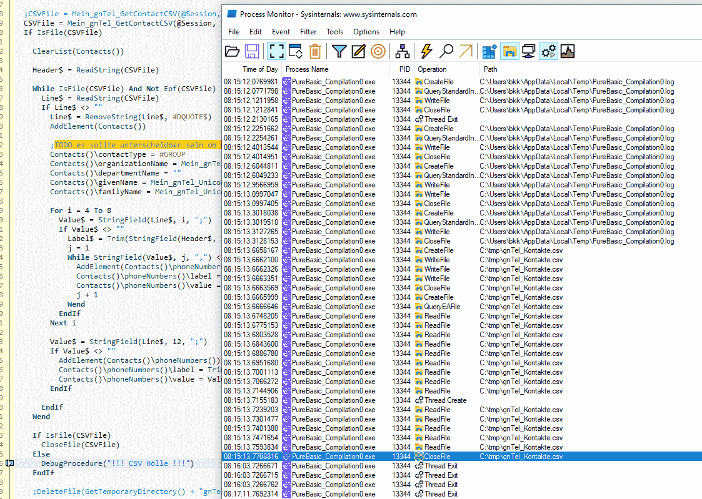This screenshot has width=702, height=499.
Task: Click the Process Monitor title bar icon
Action: click(x=231, y=14)
